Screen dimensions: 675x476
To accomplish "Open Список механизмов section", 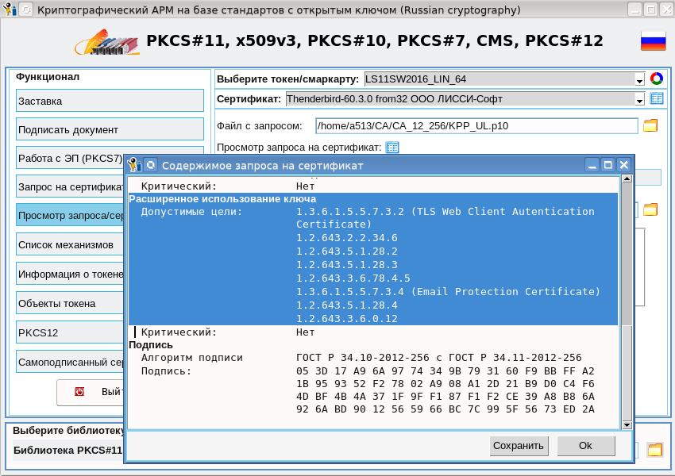I will click(x=70, y=244).
